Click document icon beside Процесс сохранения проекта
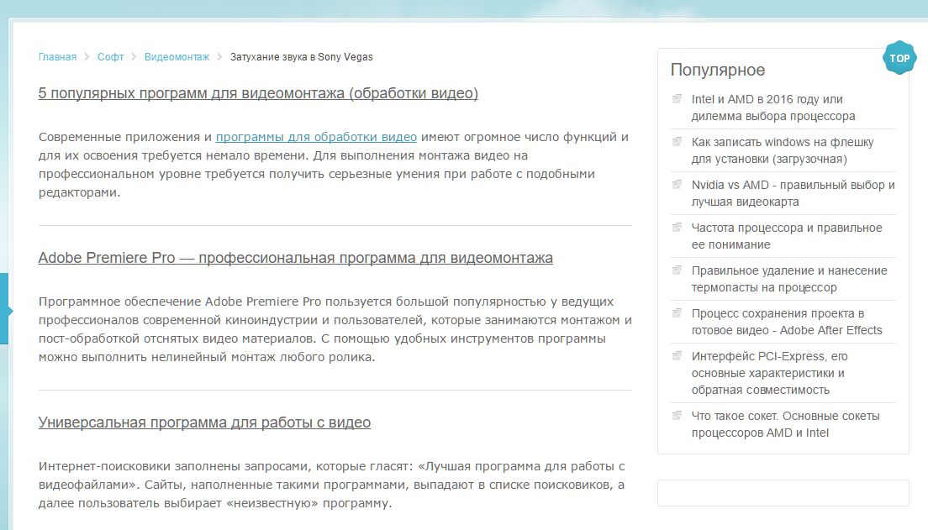This screenshot has width=928, height=530. click(677, 313)
